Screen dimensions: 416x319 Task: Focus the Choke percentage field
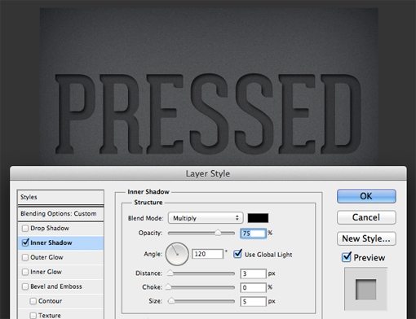pos(253,287)
